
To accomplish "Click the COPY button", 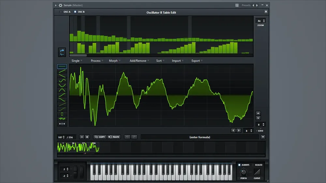I will tap(100, 137).
